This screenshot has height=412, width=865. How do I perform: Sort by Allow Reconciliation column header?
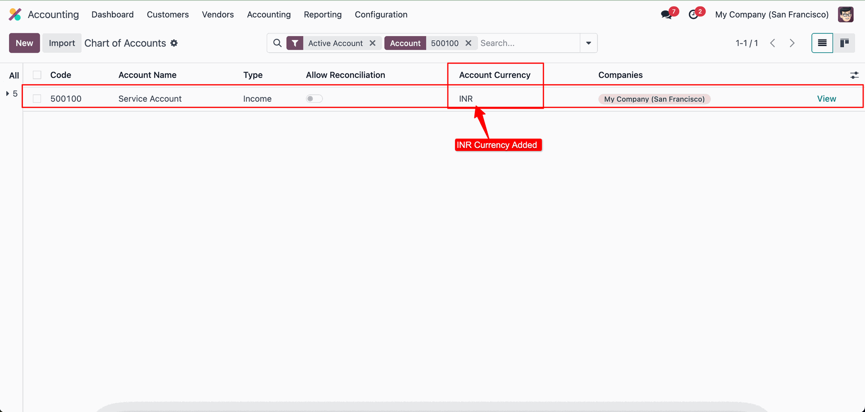tap(346, 75)
